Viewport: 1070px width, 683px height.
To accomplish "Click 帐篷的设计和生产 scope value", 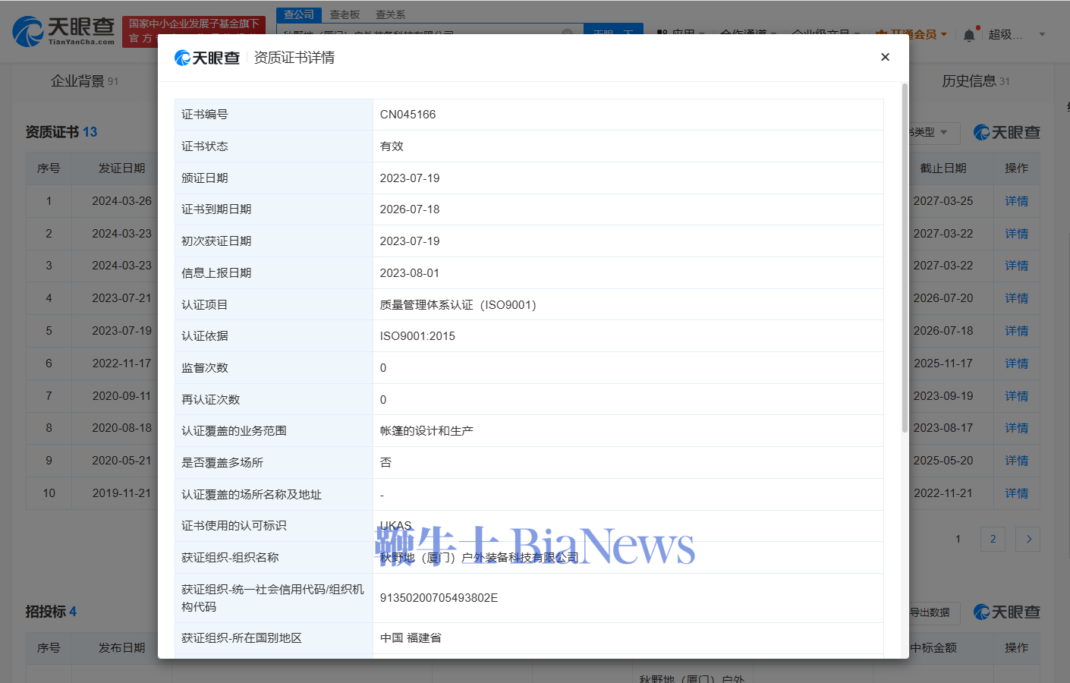I will click(x=426, y=431).
